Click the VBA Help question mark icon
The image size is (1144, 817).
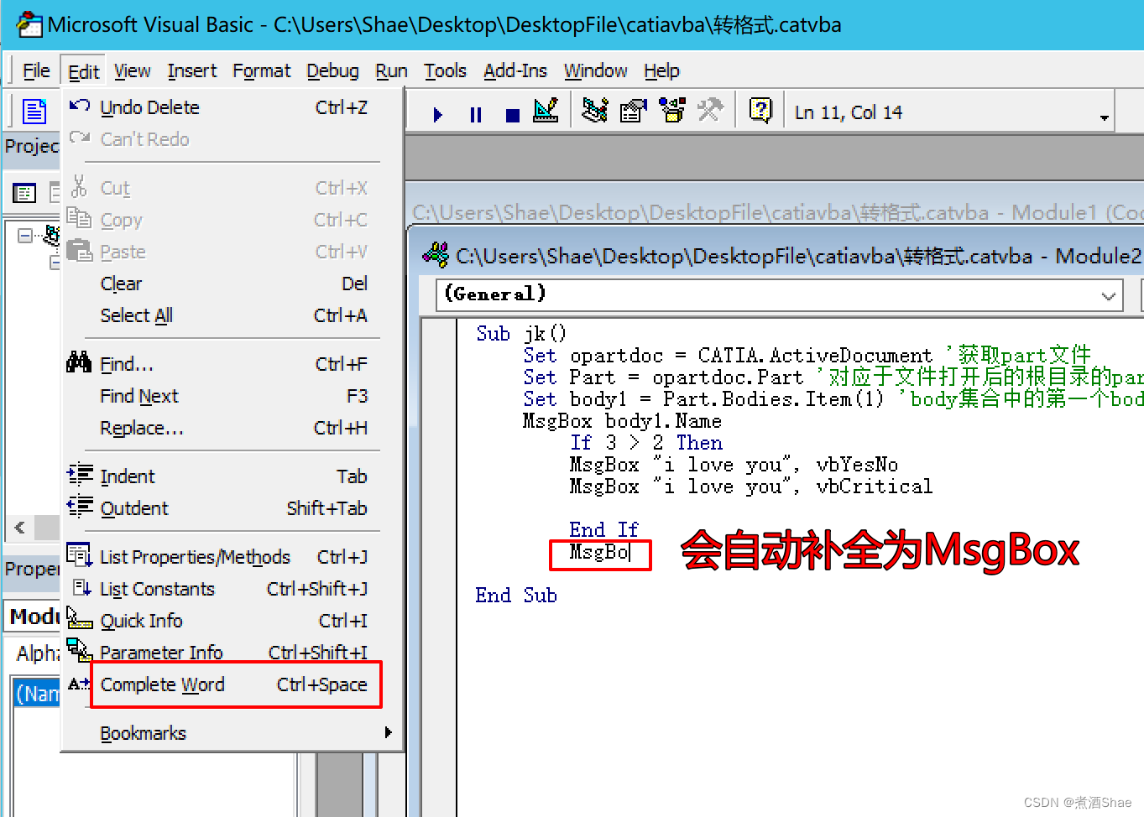click(760, 111)
